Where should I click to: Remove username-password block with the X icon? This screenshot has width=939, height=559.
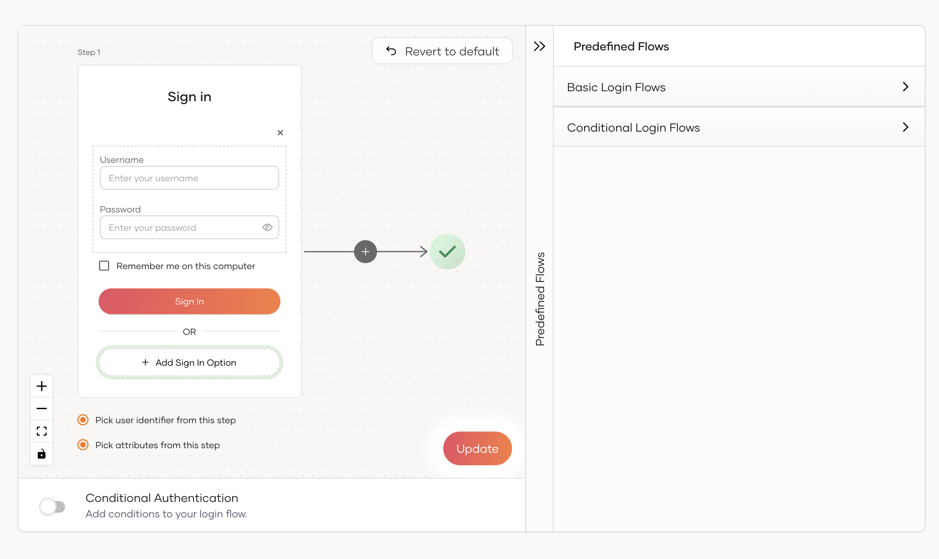point(280,132)
